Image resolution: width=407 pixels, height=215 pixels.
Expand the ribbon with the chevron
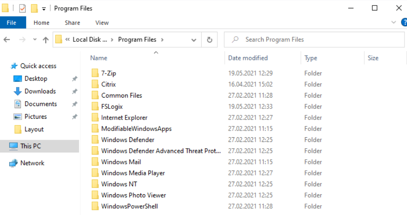(x=393, y=22)
